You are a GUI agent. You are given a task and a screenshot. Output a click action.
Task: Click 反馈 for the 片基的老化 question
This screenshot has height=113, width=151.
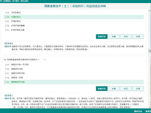point(138,36)
